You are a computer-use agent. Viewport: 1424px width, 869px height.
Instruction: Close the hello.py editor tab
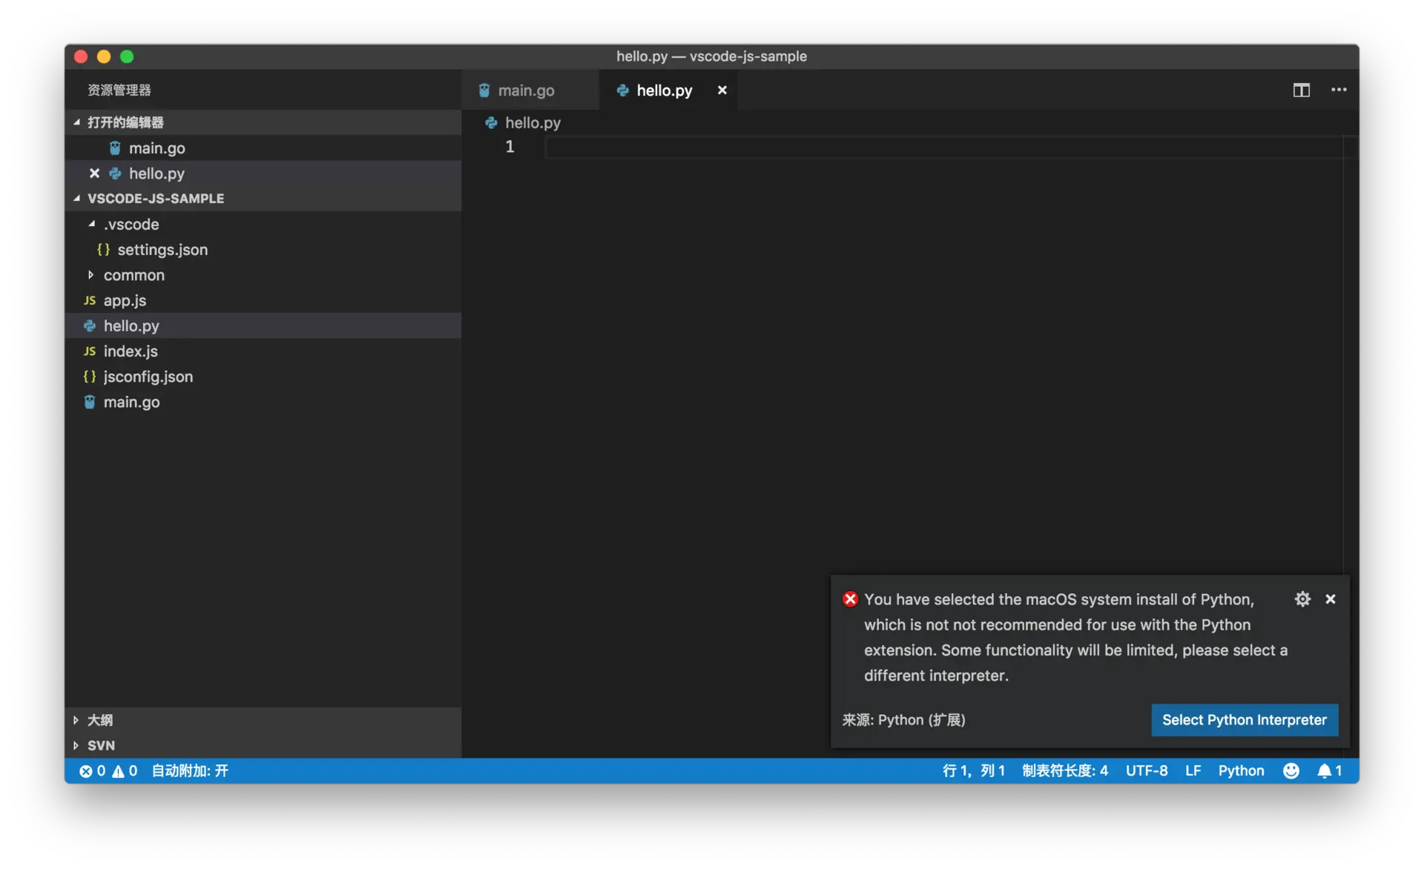click(722, 90)
